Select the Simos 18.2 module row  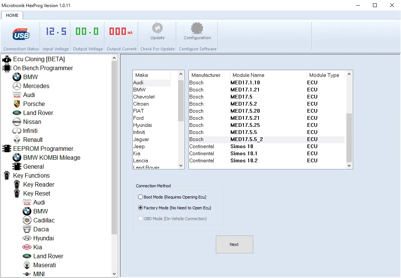[x=267, y=161]
